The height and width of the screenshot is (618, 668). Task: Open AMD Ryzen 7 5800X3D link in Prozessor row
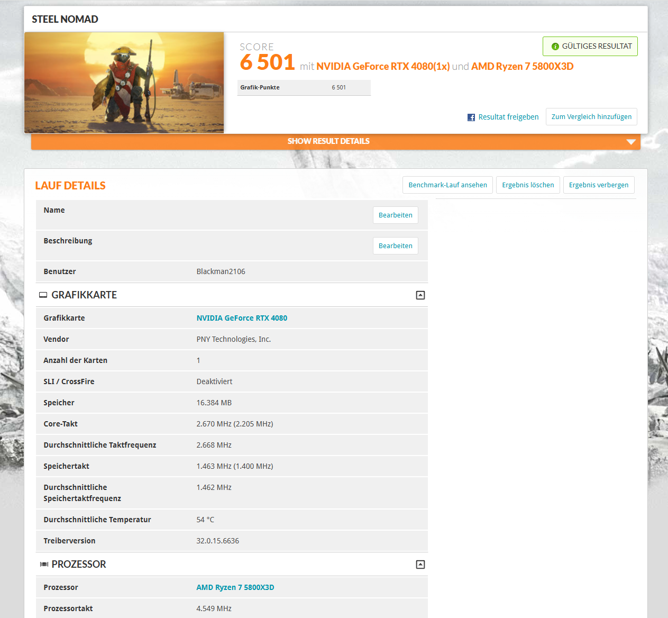coord(235,587)
